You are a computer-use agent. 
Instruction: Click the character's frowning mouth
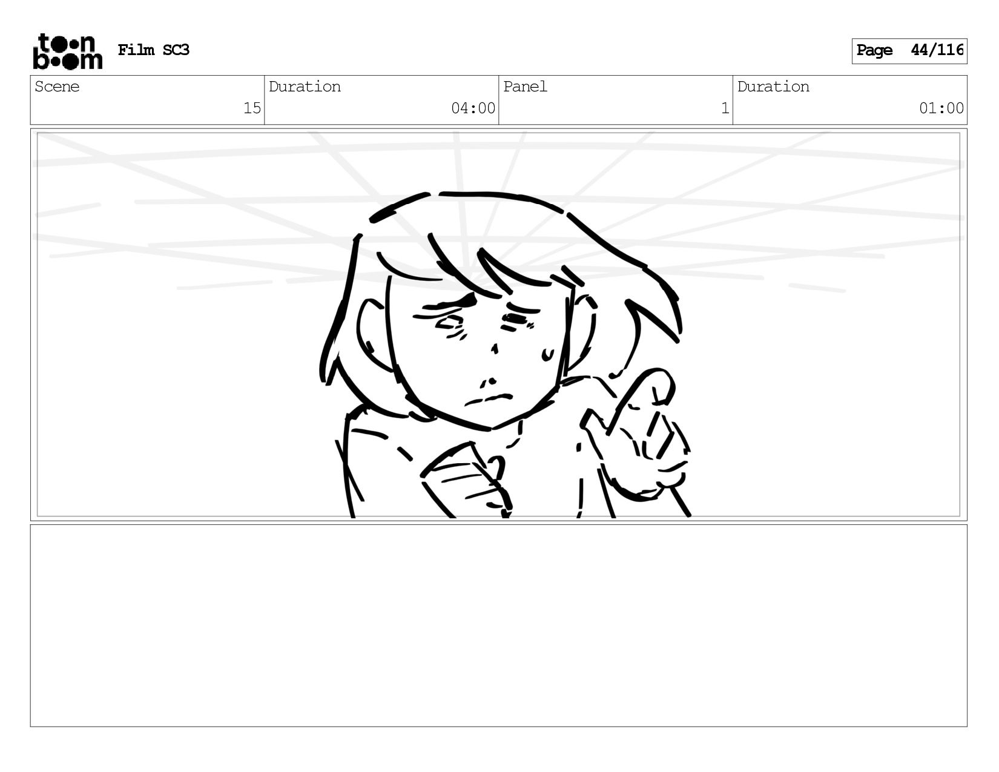coord(489,400)
